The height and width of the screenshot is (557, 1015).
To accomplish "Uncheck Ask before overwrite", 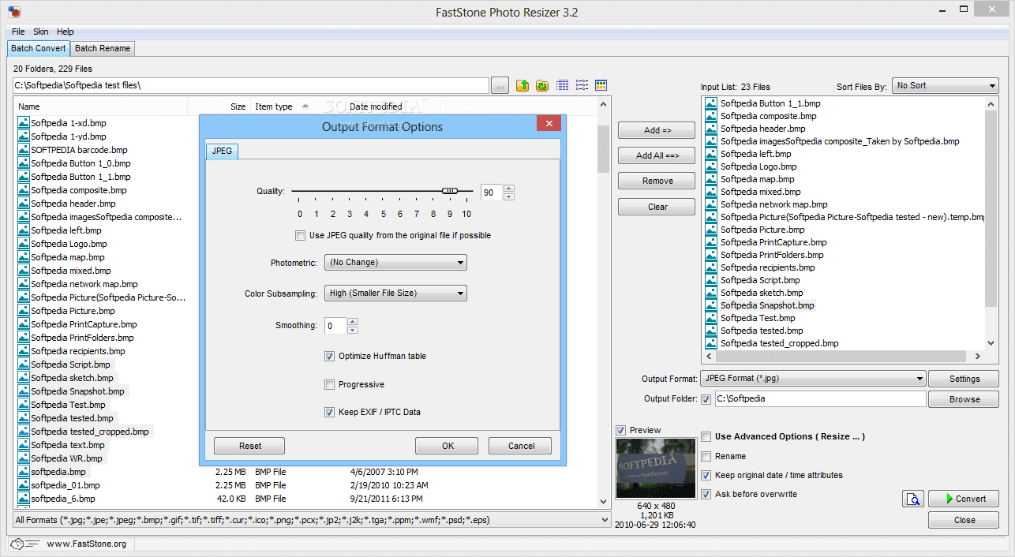I will point(706,494).
